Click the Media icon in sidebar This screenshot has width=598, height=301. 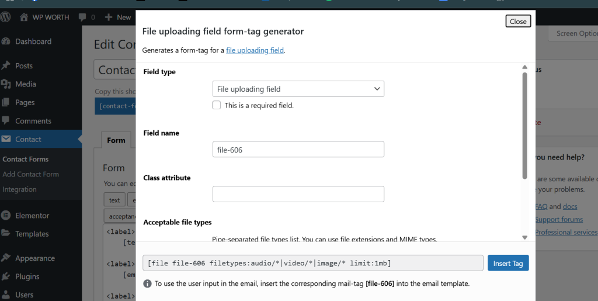click(6, 84)
